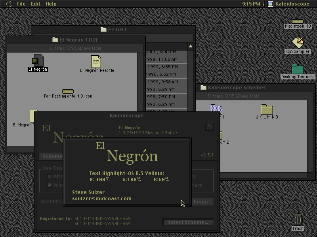The height and width of the screenshot is (237, 317).
Task: Select the El Negrón ReadMe document icon
Action: pyautogui.click(x=96, y=62)
